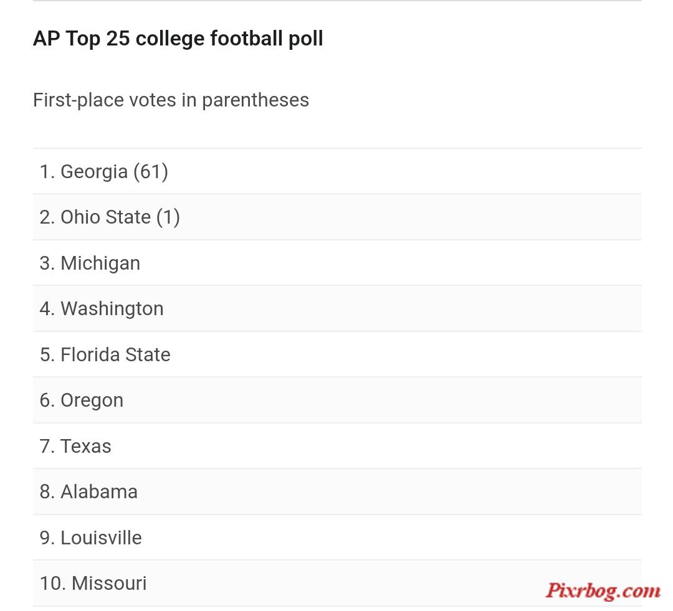The image size is (673, 611).
Task: Choose the Oregon row in the list
Action: pyautogui.click(x=337, y=400)
